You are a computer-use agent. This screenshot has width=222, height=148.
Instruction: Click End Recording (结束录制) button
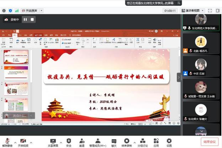tap(127, 141)
